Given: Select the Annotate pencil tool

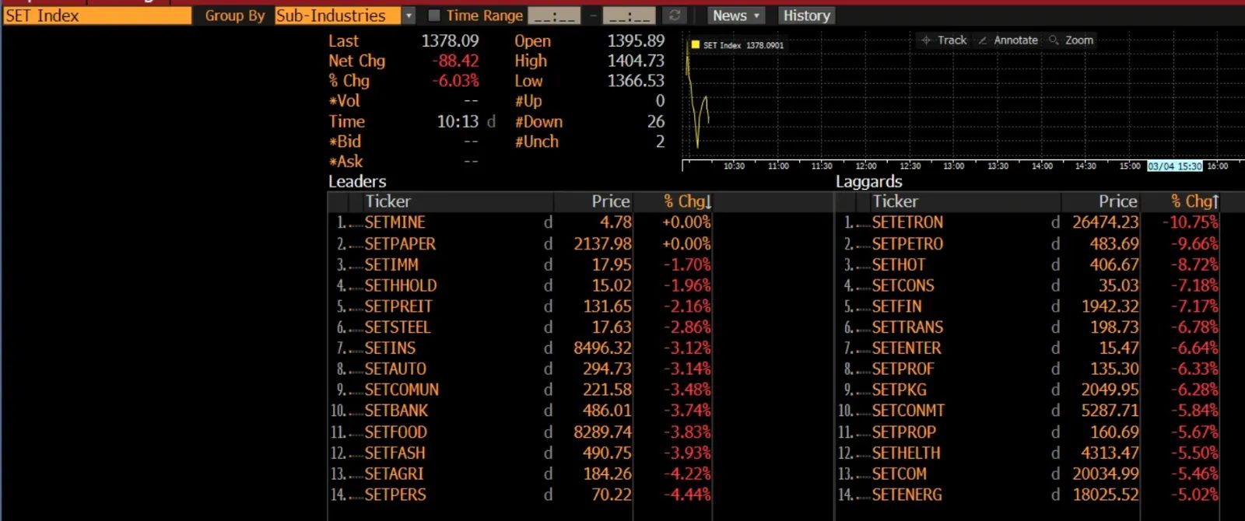Looking at the screenshot, I should (1008, 40).
